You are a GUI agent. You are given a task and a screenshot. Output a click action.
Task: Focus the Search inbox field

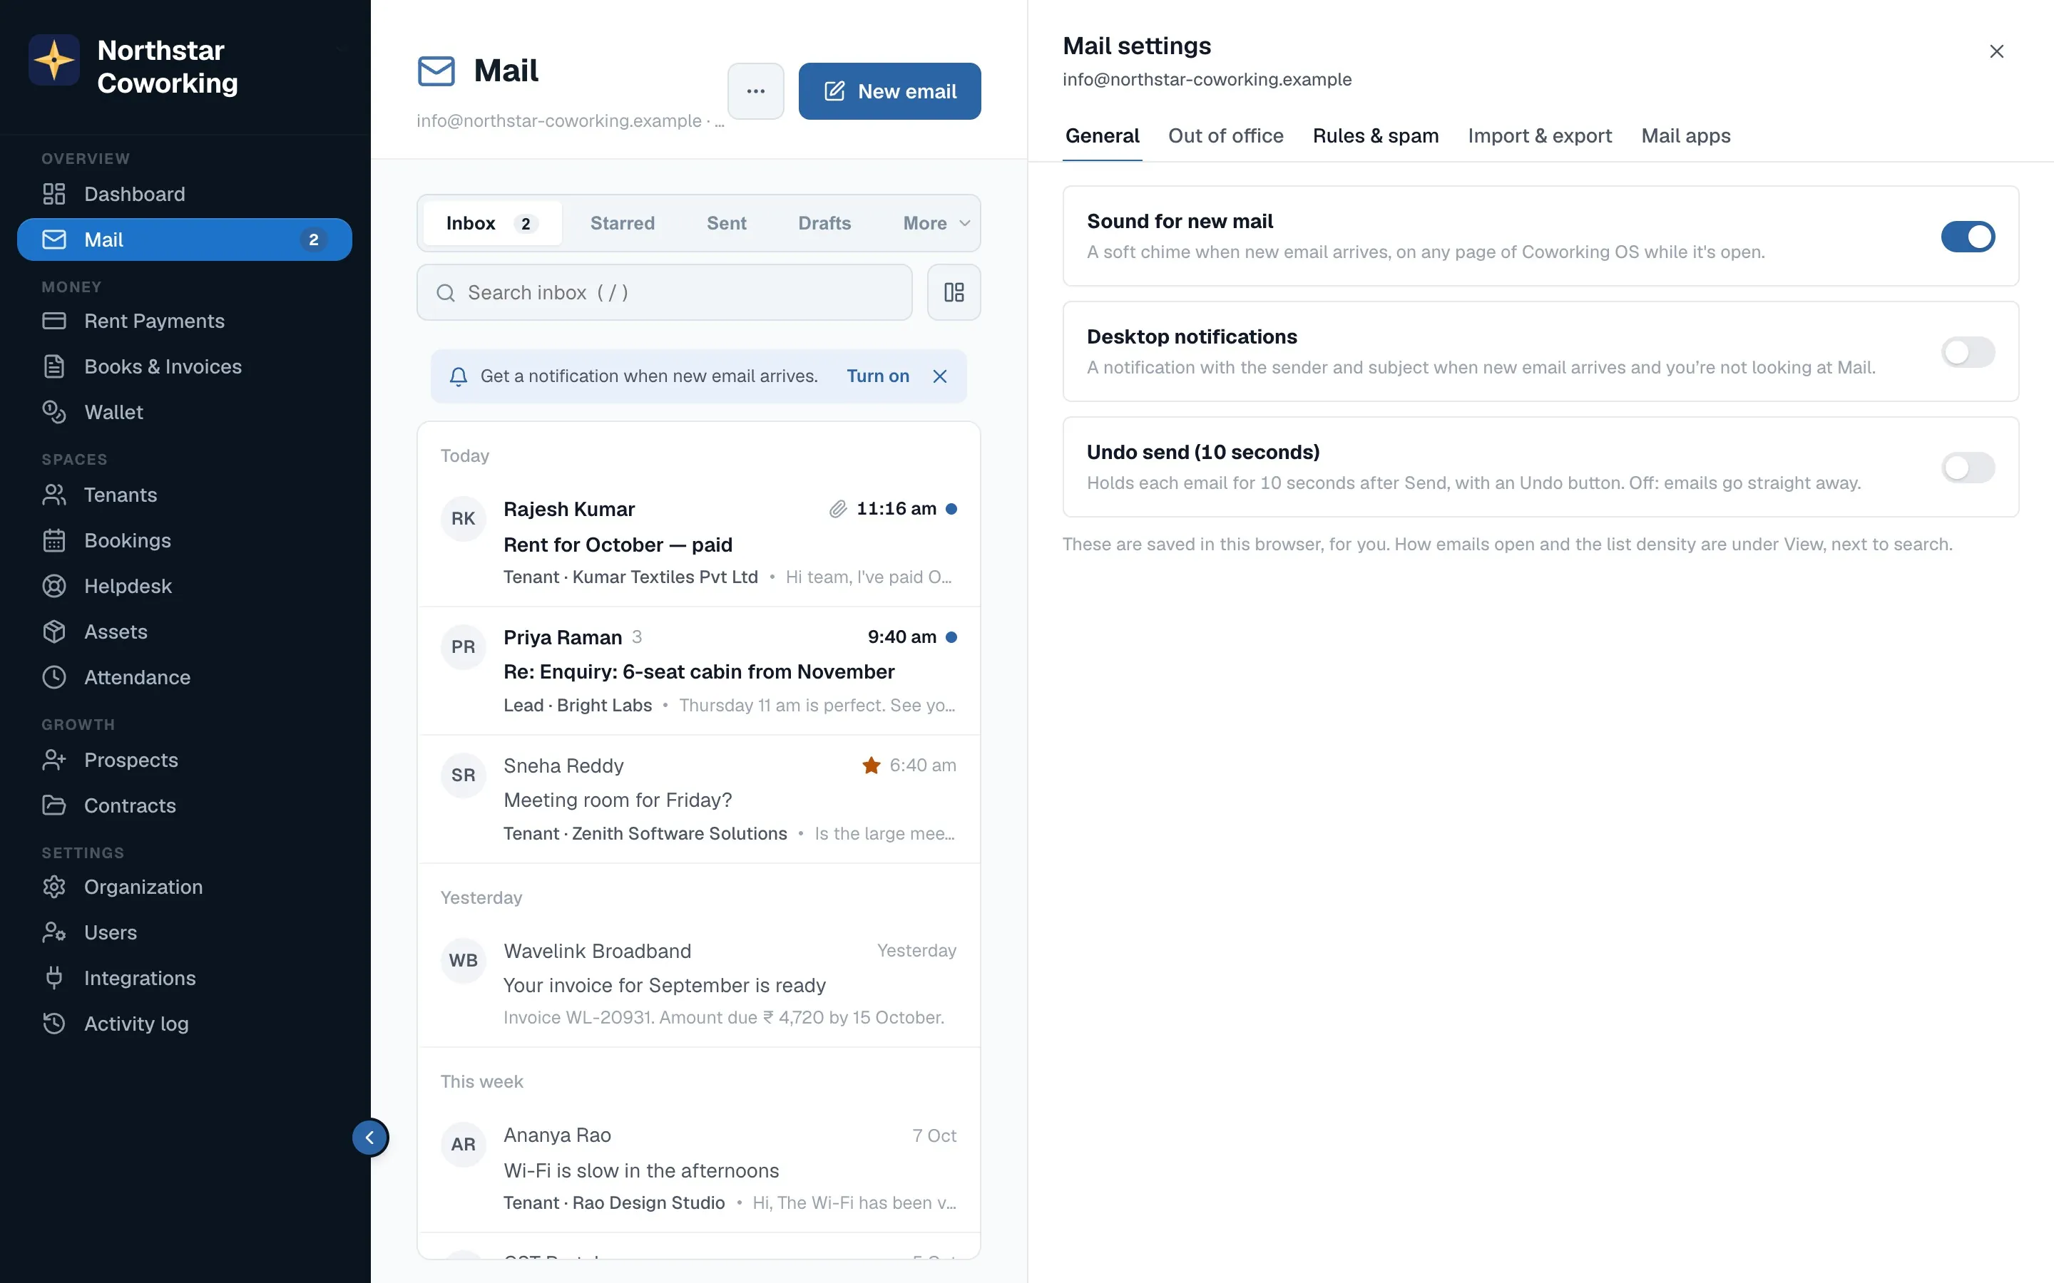[665, 293]
